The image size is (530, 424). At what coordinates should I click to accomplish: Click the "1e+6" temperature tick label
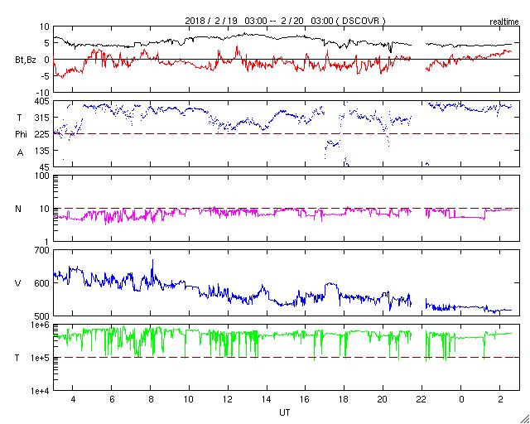(41, 325)
